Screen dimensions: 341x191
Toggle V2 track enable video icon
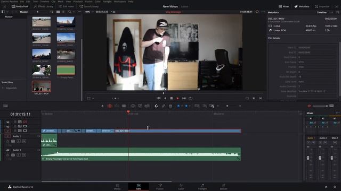tap(25, 126)
